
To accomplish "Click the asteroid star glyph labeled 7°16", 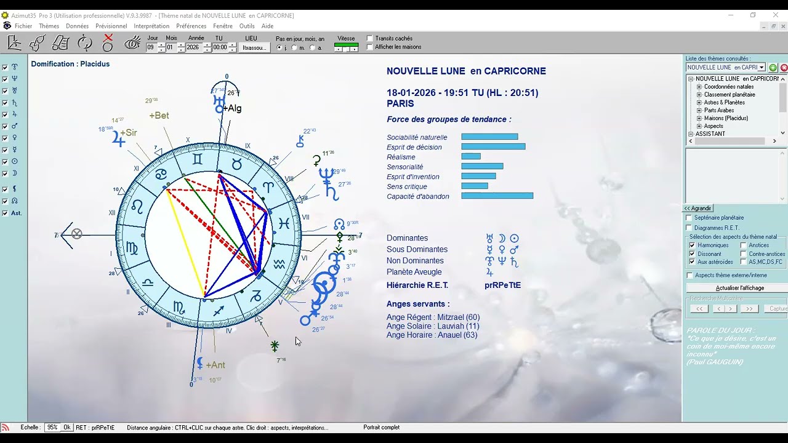I will point(275,346).
